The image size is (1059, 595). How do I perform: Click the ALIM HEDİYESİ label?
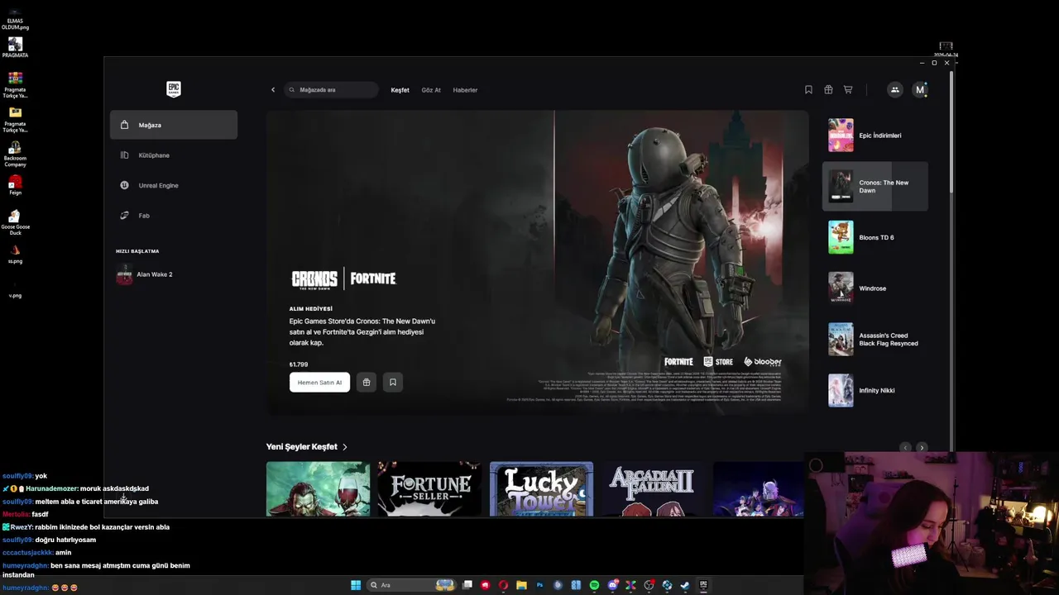(x=310, y=309)
